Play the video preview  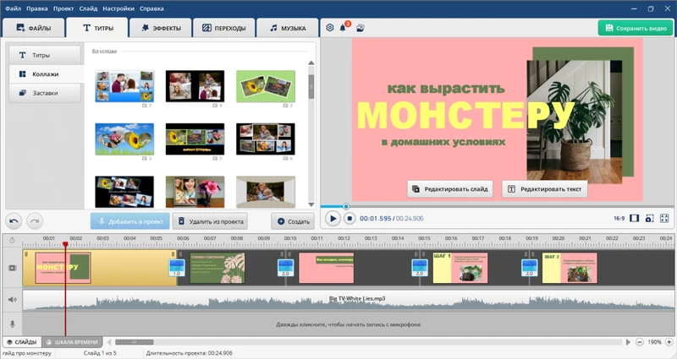pyautogui.click(x=333, y=219)
